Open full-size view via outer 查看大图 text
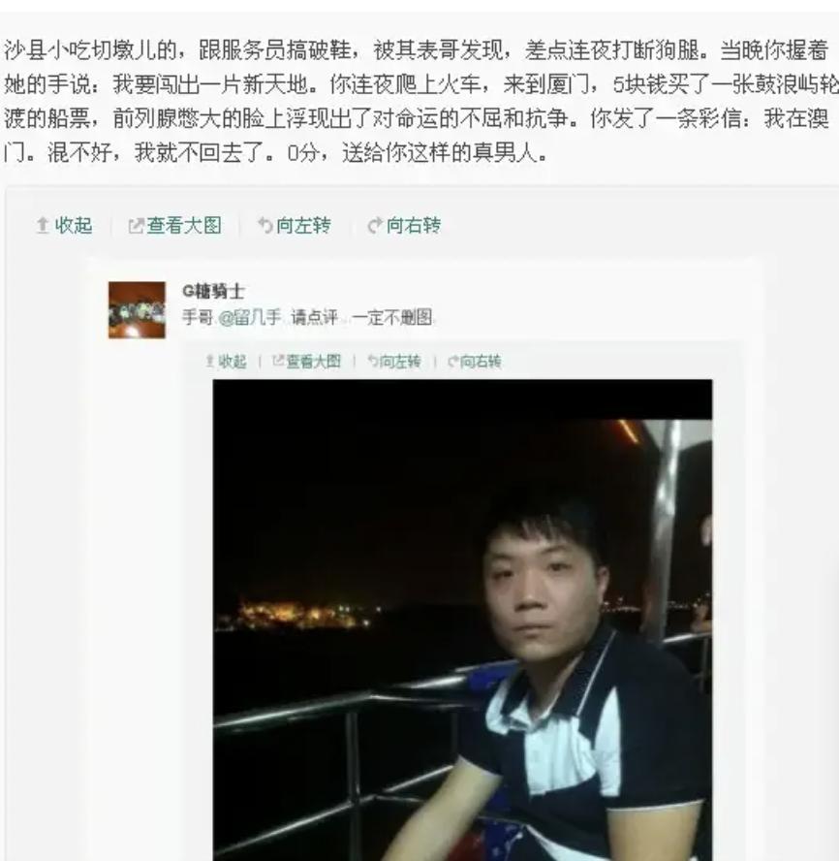Image resolution: width=839 pixels, height=861 pixels. tap(184, 225)
